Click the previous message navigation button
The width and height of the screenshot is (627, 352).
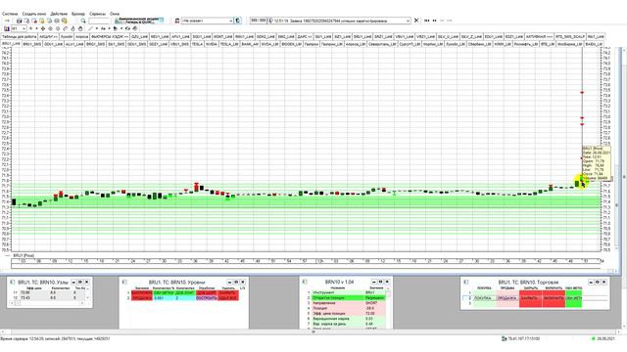(x=434, y=21)
